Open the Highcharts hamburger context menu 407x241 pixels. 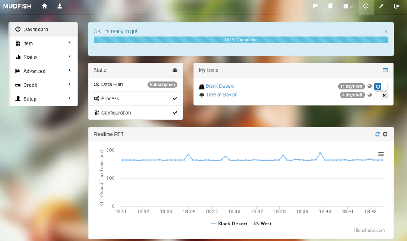coord(381,154)
